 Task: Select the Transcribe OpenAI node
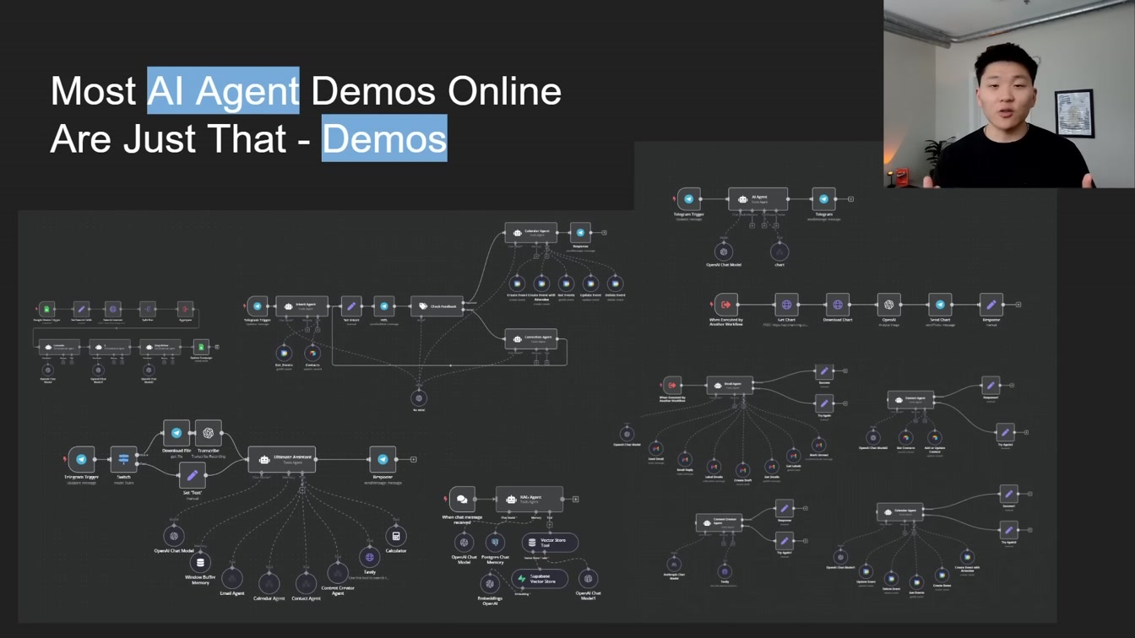[208, 433]
